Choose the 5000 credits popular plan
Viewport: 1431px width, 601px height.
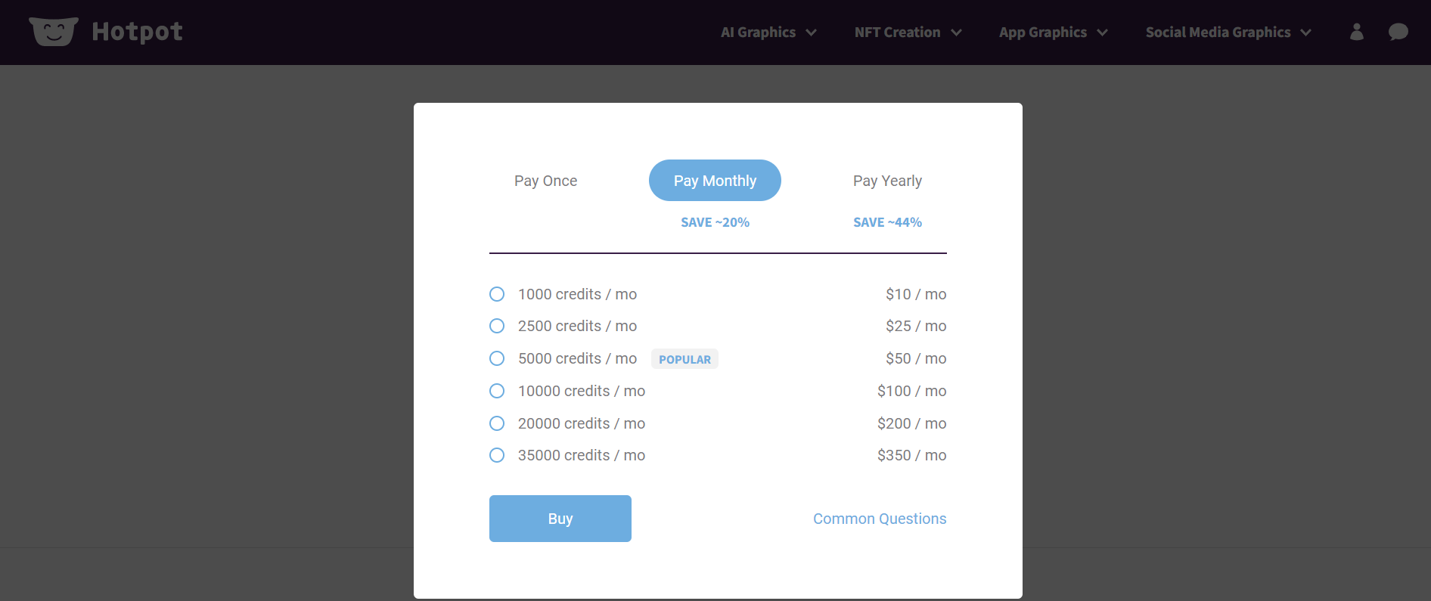pos(497,358)
